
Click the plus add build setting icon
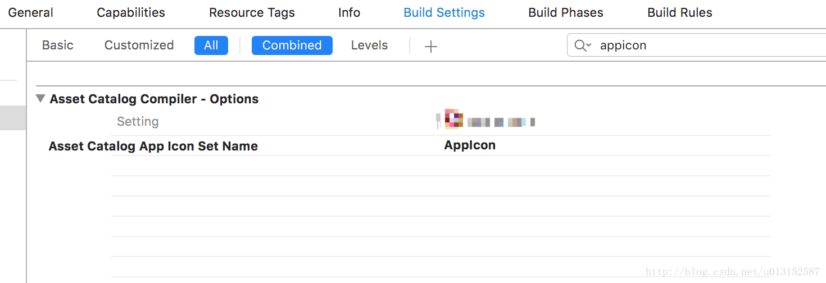[430, 46]
